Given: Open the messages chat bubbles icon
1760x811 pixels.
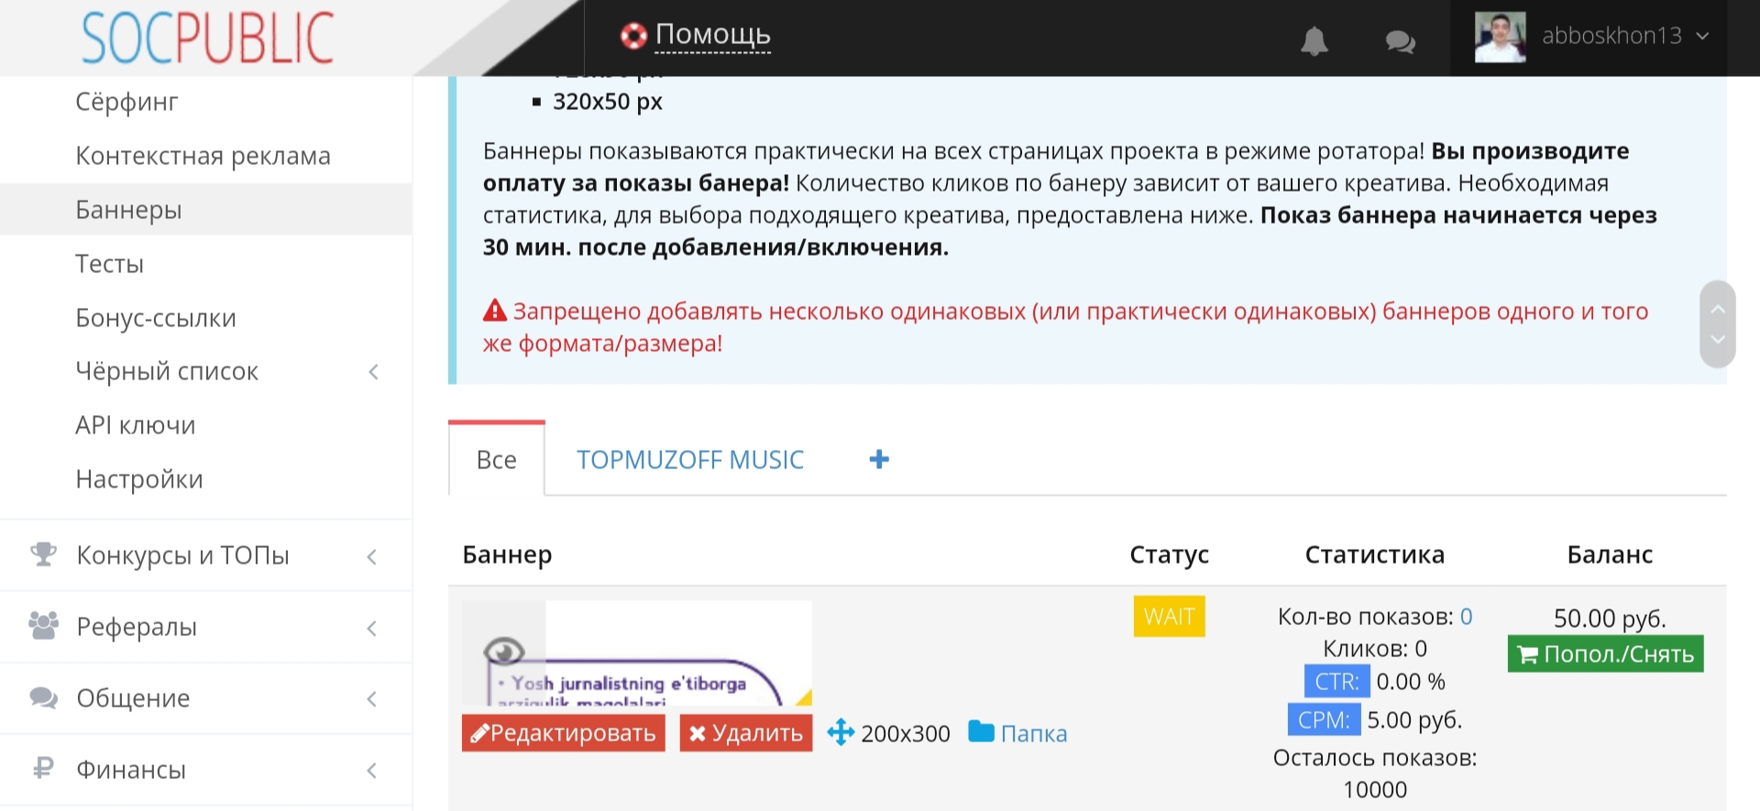Looking at the screenshot, I should click(1400, 41).
